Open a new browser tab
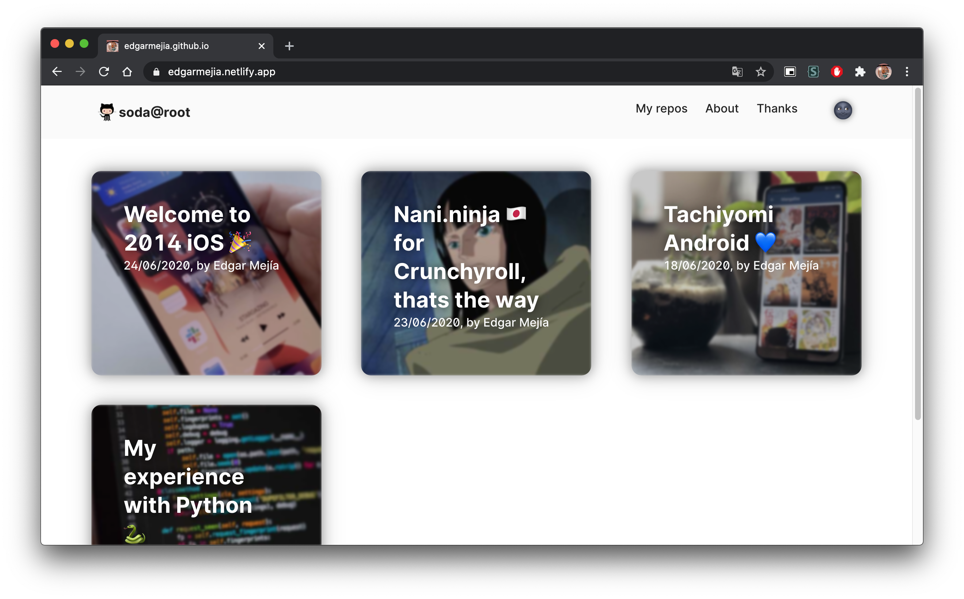The height and width of the screenshot is (599, 964). click(x=289, y=46)
